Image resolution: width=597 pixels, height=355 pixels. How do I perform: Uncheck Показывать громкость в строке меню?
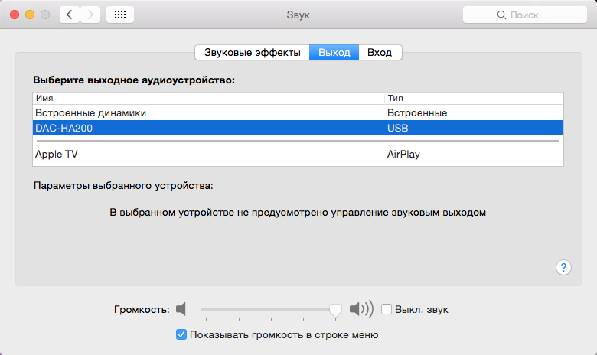(181, 334)
